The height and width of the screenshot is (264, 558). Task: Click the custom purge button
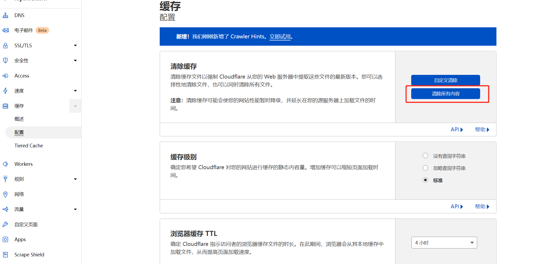[446, 80]
